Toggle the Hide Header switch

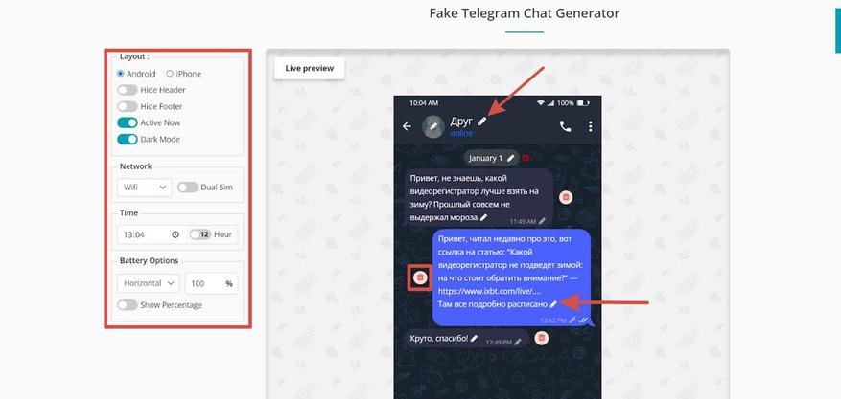click(128, 90)
